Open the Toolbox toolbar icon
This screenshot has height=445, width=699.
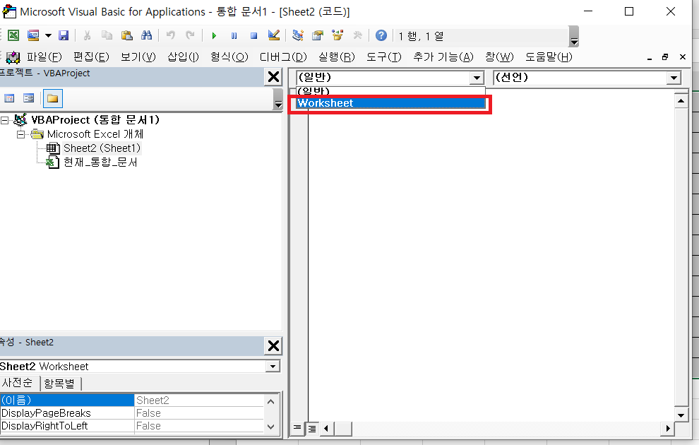click(x=357, y=35)
